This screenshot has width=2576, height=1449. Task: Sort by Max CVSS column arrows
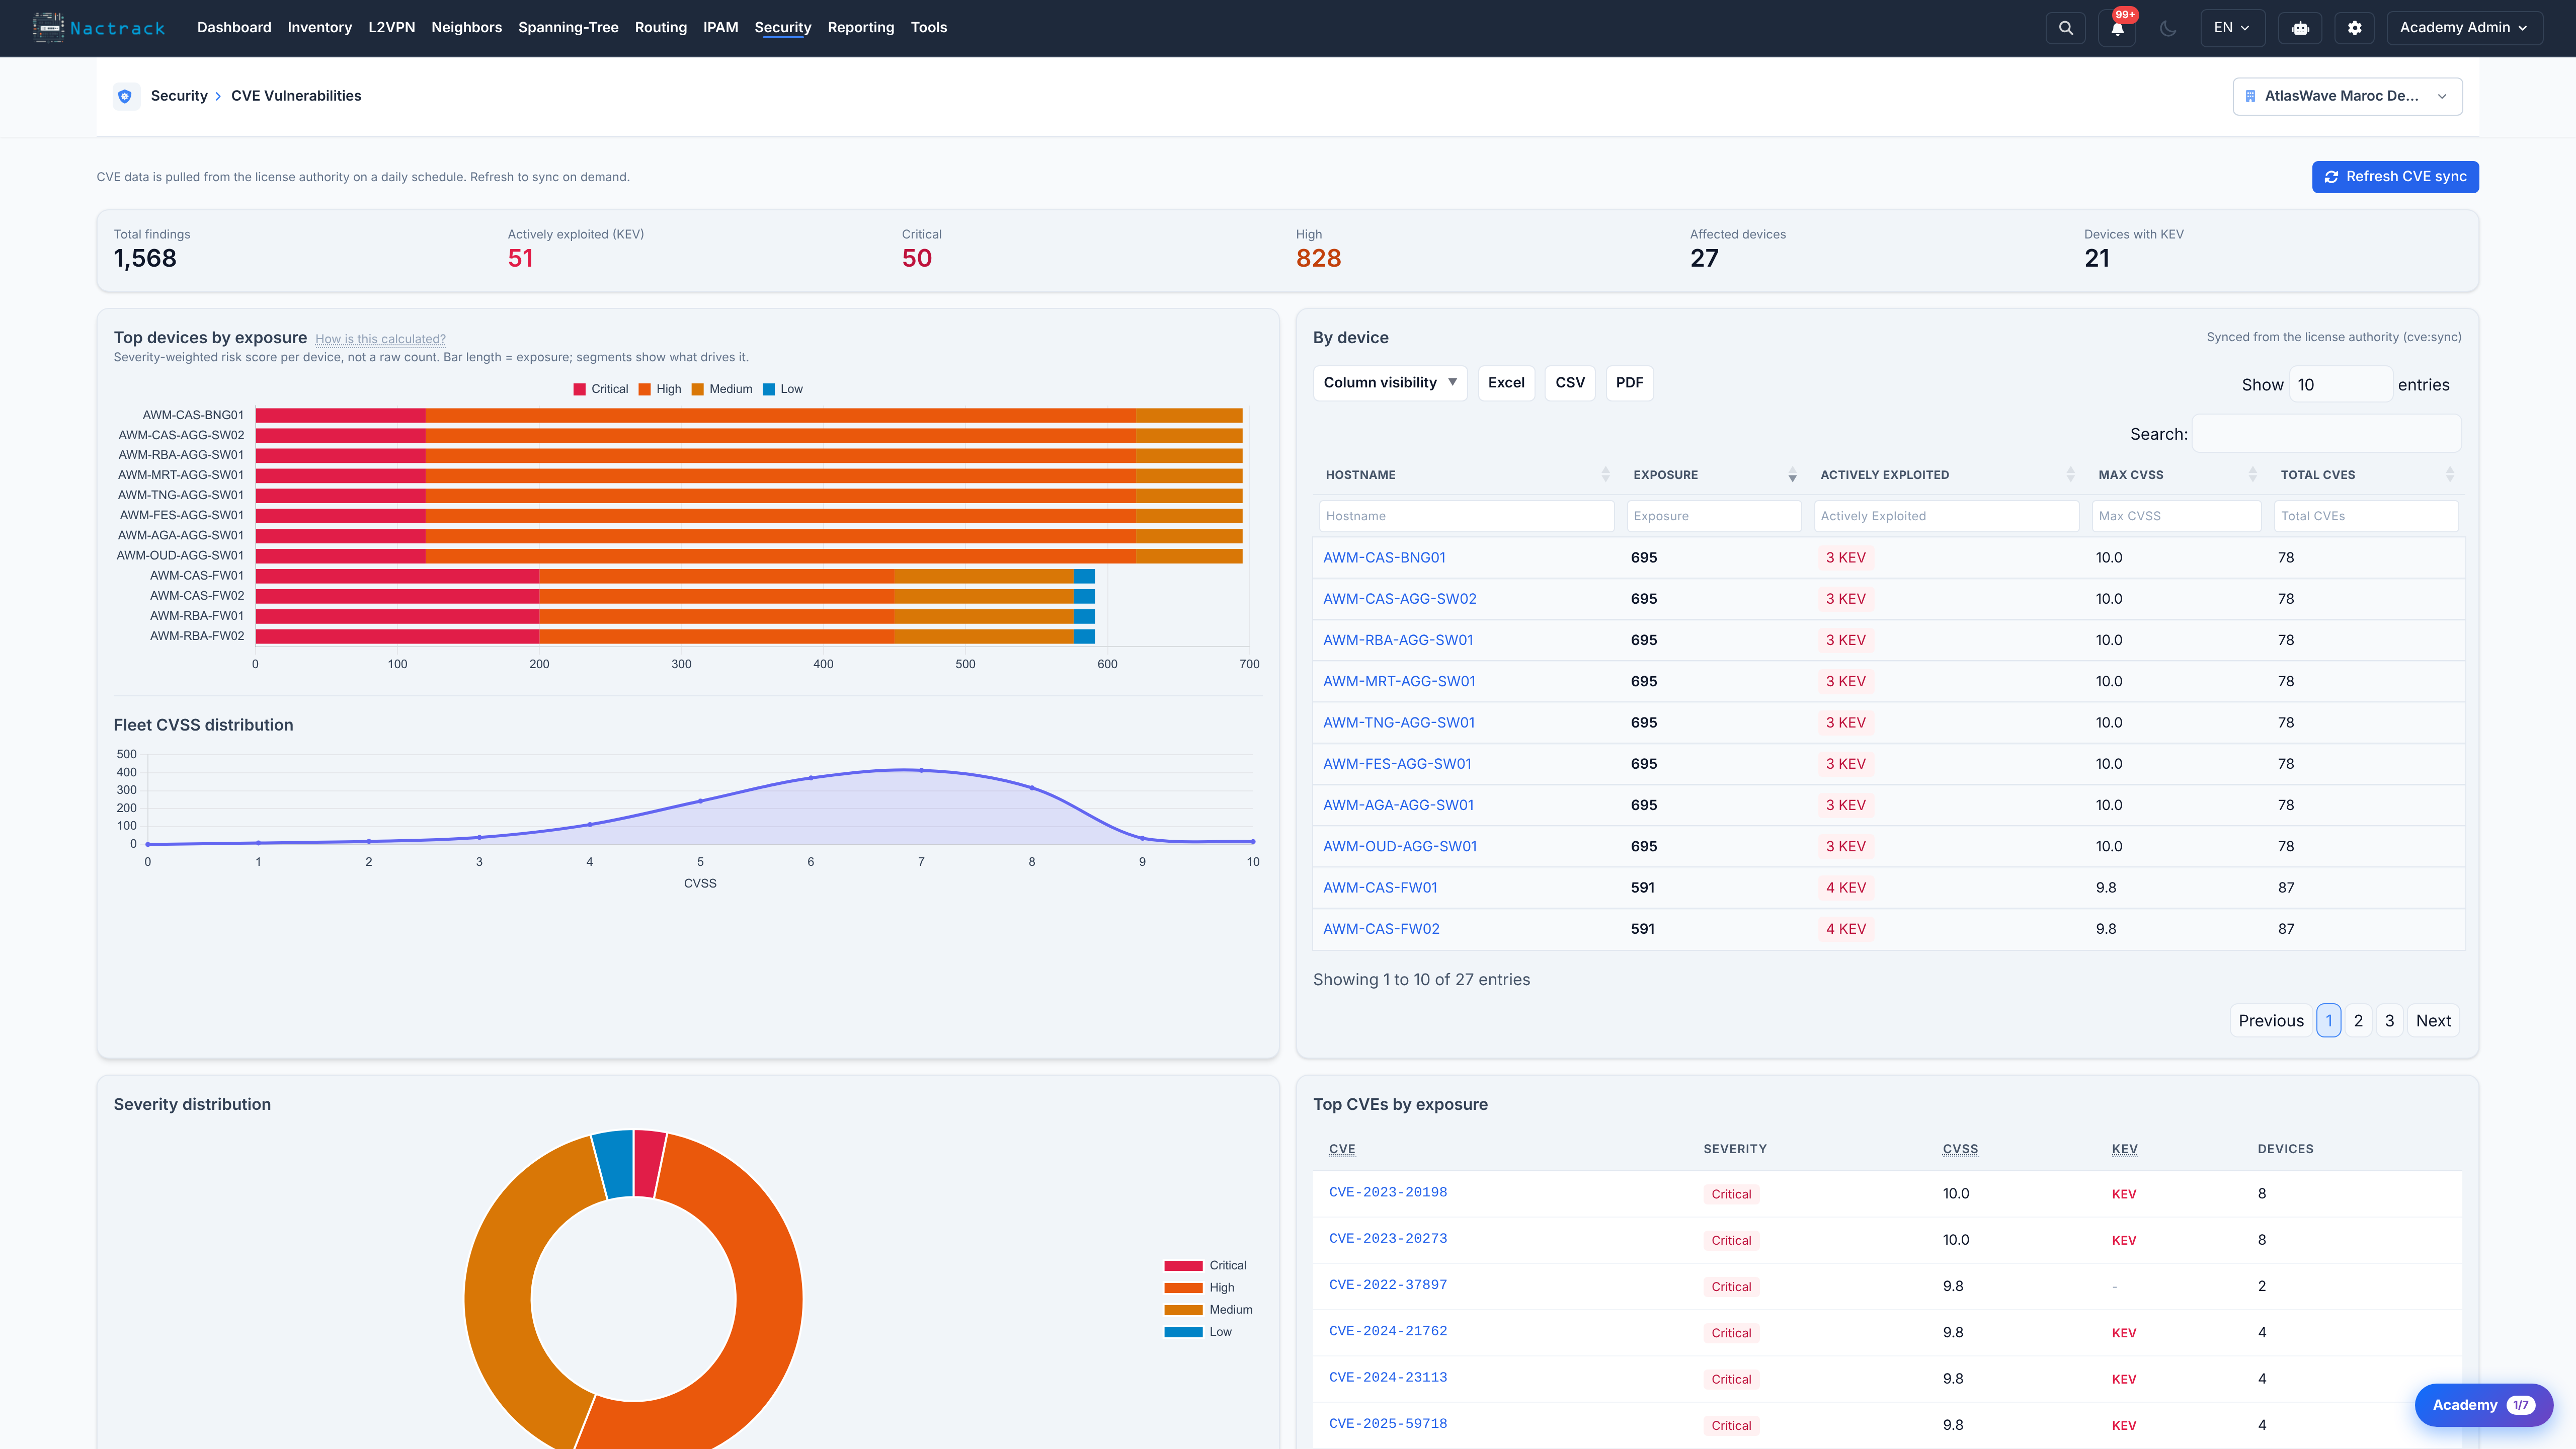[2252, 475]
